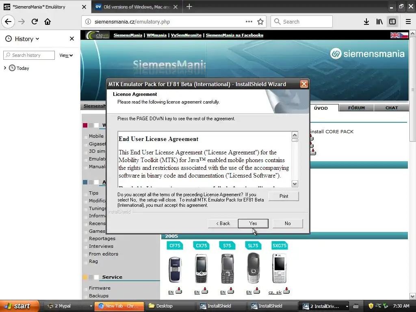The height and width of the screenshot is (312, 416).
Task: Open SiemensMania na Facebooku link
Action: coord(234,35)
